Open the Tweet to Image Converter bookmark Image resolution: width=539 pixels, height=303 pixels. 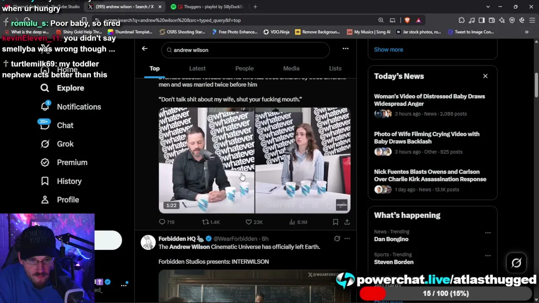pyautogui.click(x=471, y=32)
